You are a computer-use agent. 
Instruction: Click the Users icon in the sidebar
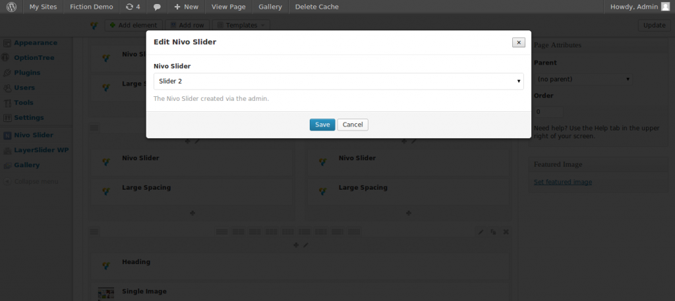(x=7, y=88)
